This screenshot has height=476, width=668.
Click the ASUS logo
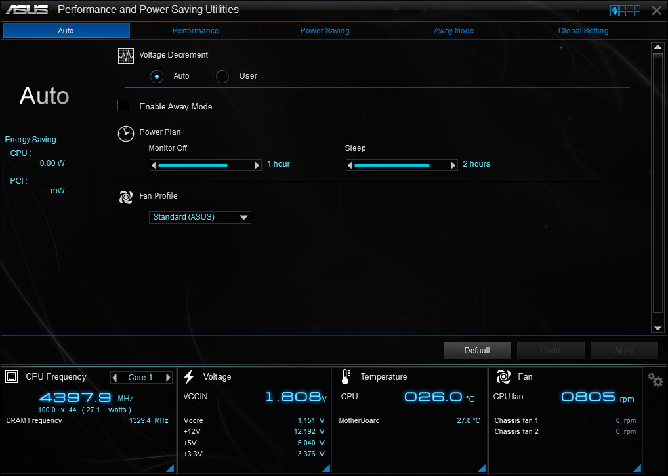tap(26, 10)
